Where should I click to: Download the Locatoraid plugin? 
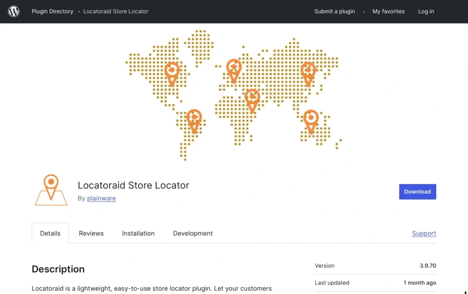coord(418,192)
